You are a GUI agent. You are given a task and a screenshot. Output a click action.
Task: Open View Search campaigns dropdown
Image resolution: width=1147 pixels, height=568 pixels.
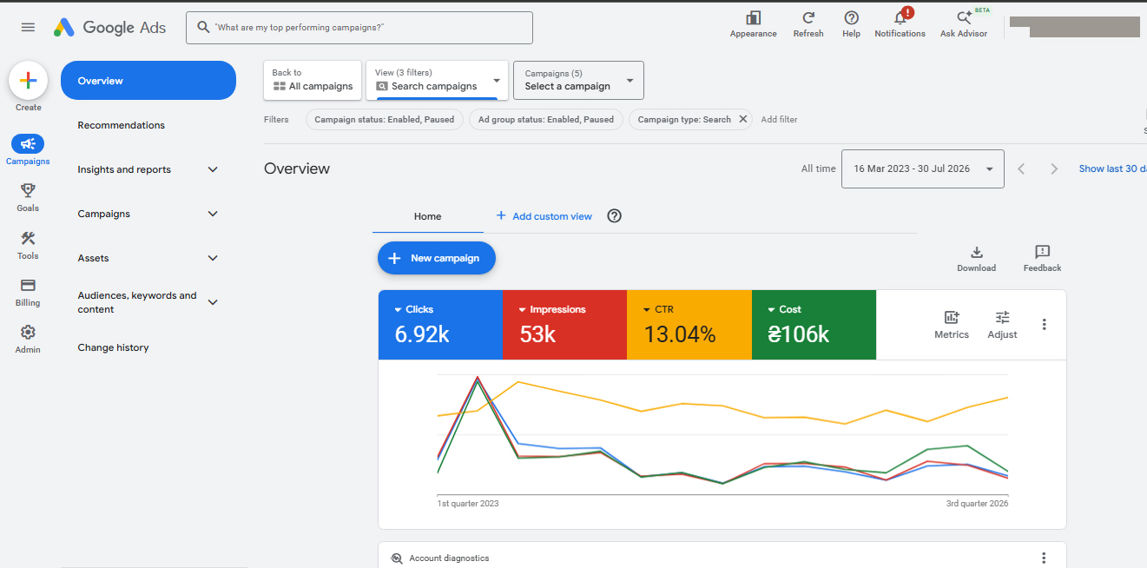click(437, 80)
